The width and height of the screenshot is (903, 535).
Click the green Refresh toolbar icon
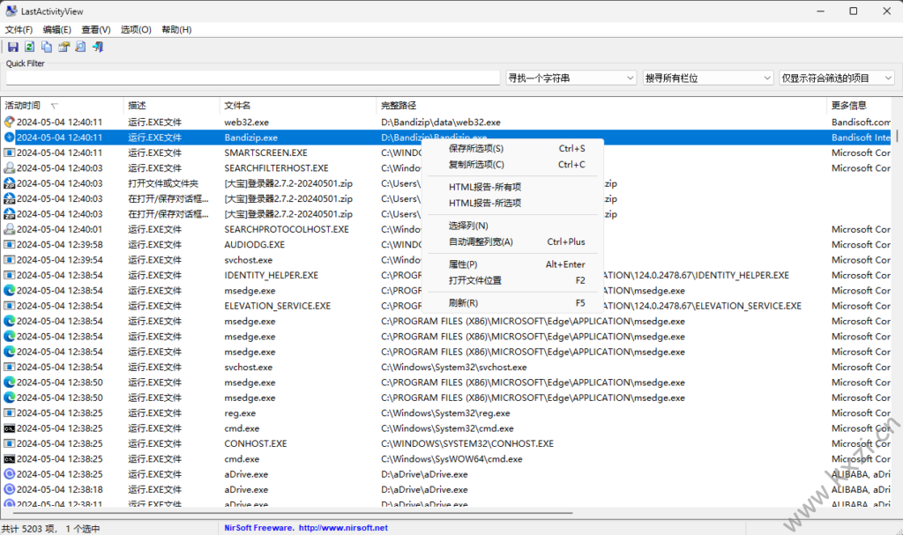pyautogui.click(x=29, y=48)
